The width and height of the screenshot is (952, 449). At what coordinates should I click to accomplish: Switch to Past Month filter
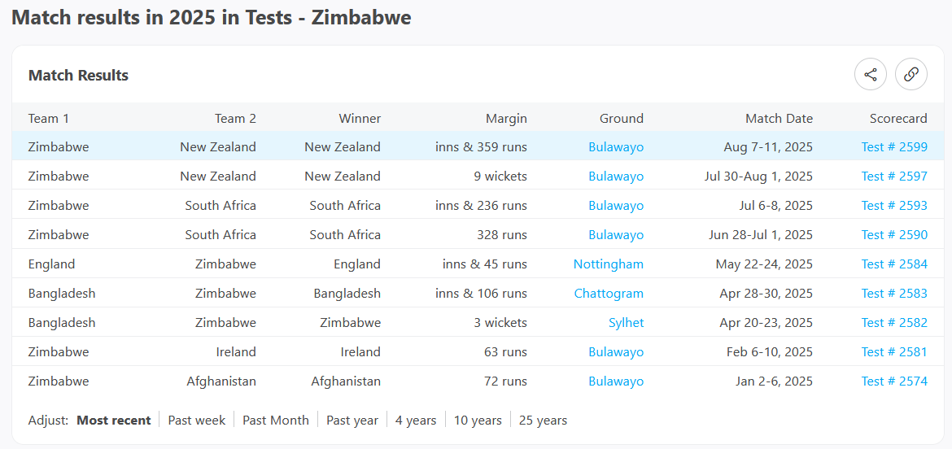pos(276,421)
